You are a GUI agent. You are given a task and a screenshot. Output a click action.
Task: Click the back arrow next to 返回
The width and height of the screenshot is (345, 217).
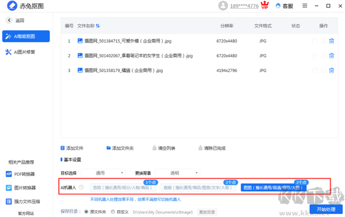pyautogui.click(x=9, y=20)
